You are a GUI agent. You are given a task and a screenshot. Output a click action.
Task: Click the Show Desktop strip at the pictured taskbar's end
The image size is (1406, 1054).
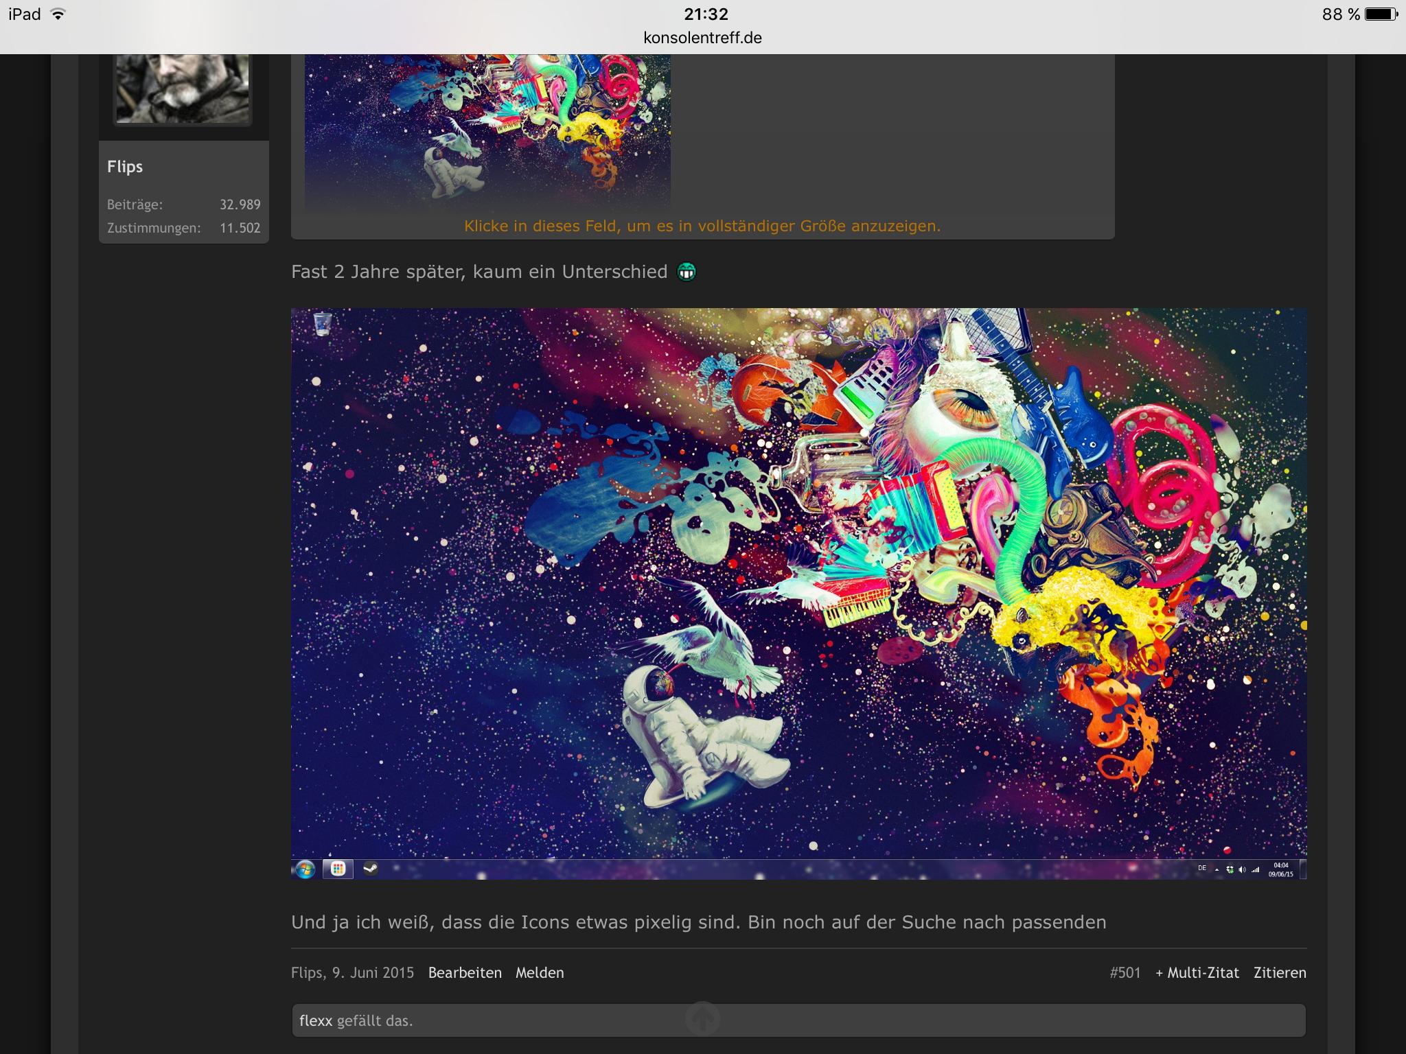coord(1302,869)
